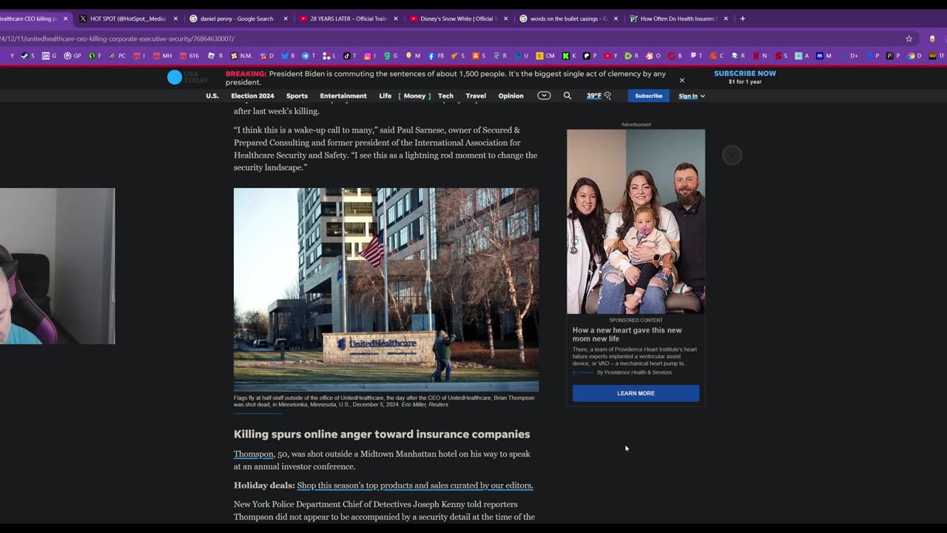The height and width of the screenshot is (533, 947).
Task: Go to the Tech section
Action: [x=445, y=95]
